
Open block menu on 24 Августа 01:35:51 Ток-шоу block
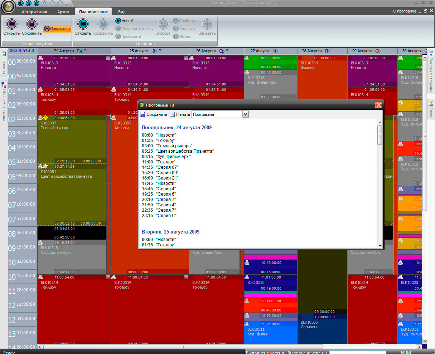coord(108,89)
